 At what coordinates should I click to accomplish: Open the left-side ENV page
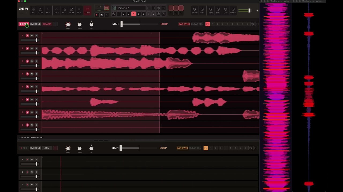click(57, 10)
